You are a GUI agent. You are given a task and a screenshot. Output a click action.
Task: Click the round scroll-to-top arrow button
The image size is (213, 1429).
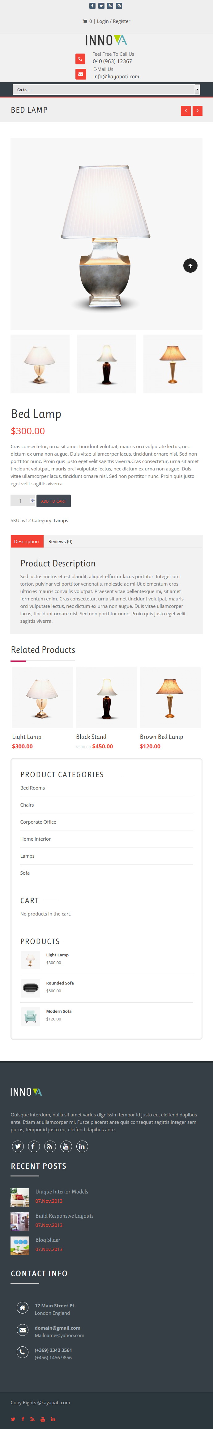(190, 266)
